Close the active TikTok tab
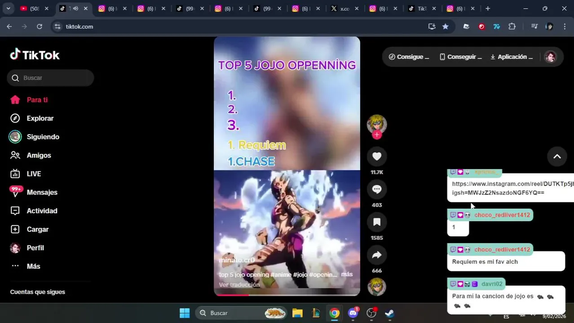The width and height of the screenshot is (574, 323). coord(85,9)
